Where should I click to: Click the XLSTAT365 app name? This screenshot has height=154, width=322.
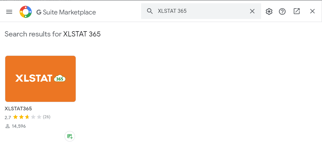(18, 108)
